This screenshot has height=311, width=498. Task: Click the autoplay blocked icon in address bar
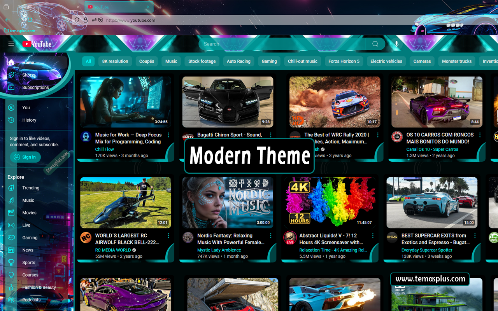click(x=101, y=20)
